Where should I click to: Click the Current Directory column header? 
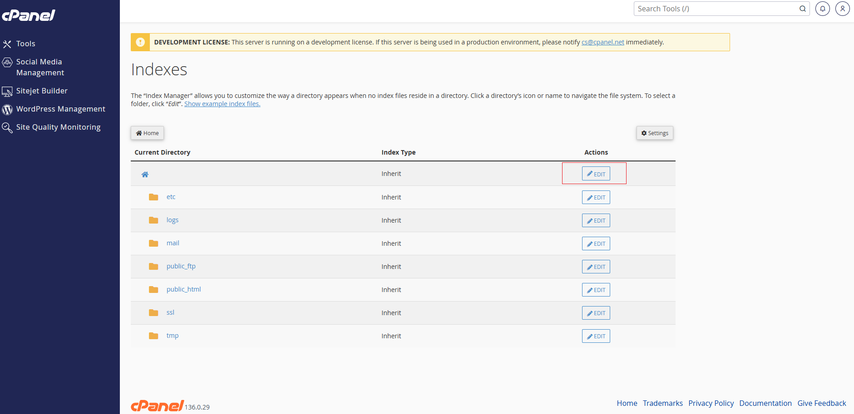click(x=163, y=152)
